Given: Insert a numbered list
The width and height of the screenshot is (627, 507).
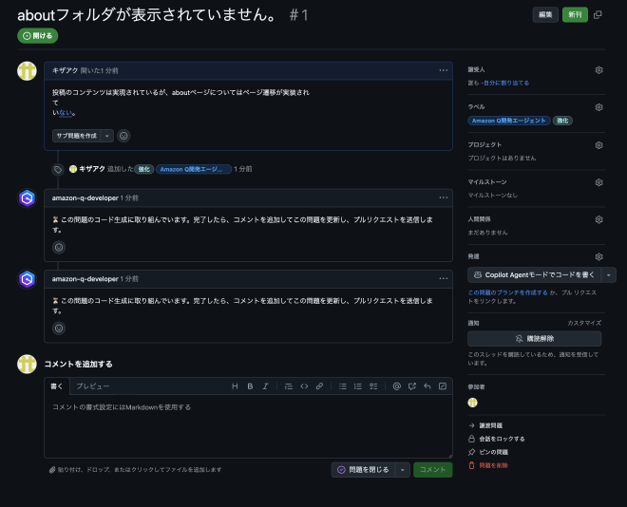Looking at the screenshot, I should tap(358, 386).
